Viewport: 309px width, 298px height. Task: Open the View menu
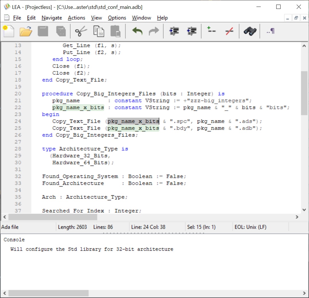pos(96,18)
